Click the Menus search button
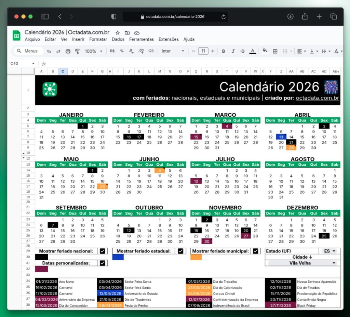 point(27,51)
